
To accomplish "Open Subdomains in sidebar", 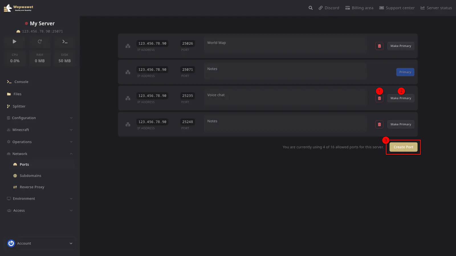I will tap(30, 176).
